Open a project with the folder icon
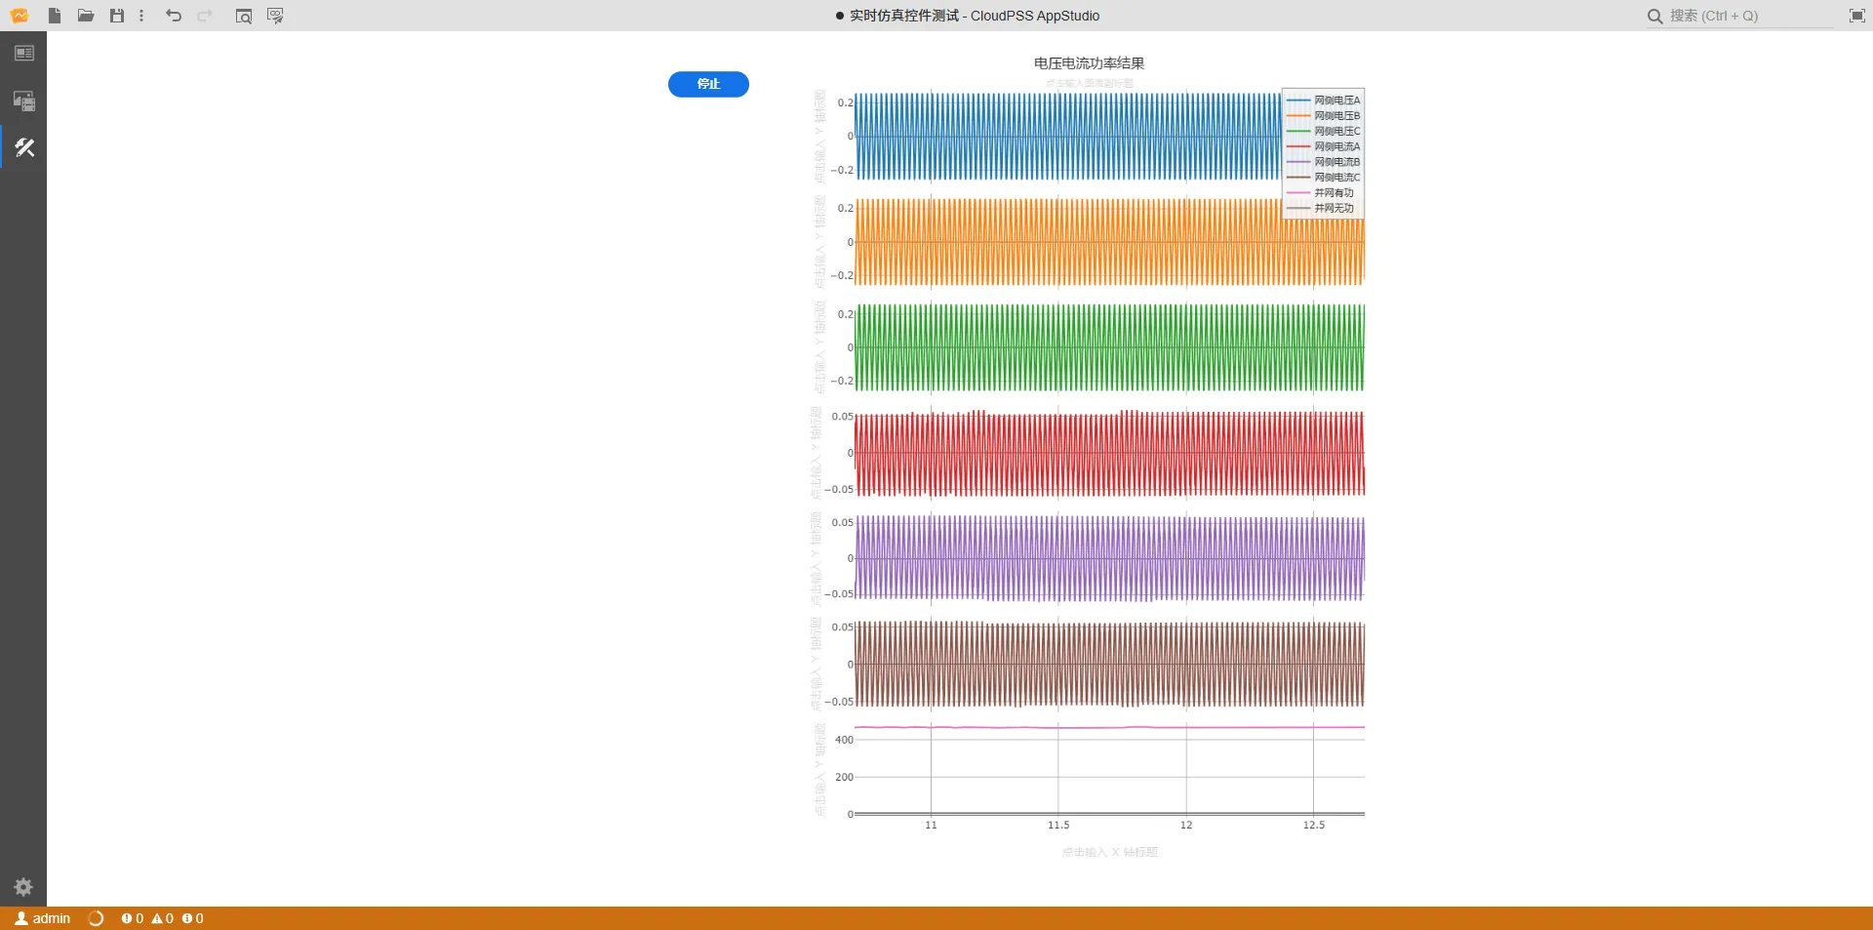The image size is (1873, 930). (86, 16)
